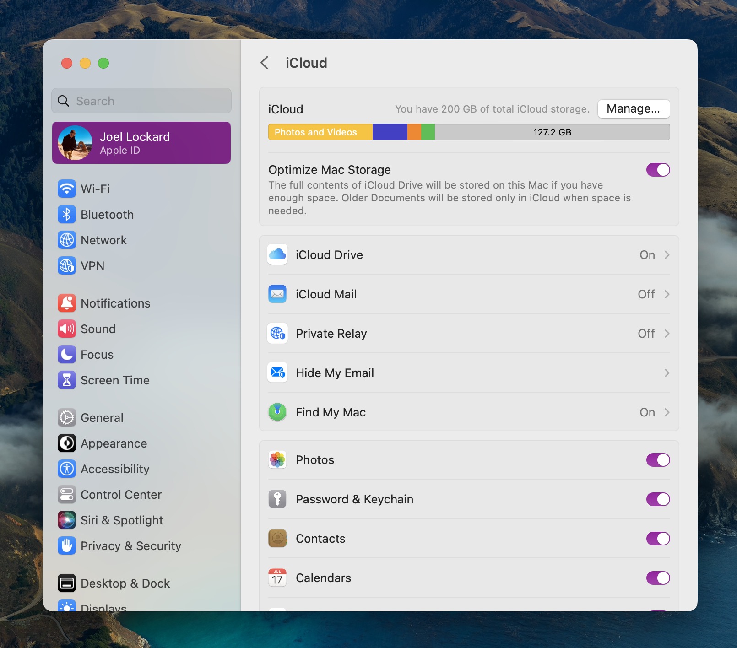Screen dimensions: 737x648
Task: Select Bluetooth in the sidebar
Action: click(107, 215)
